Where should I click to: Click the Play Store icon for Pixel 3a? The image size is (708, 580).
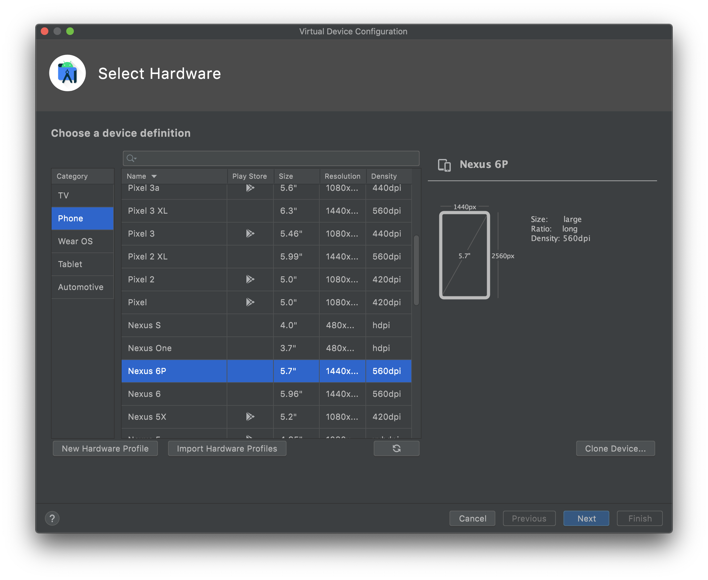(x=250, y=188)
